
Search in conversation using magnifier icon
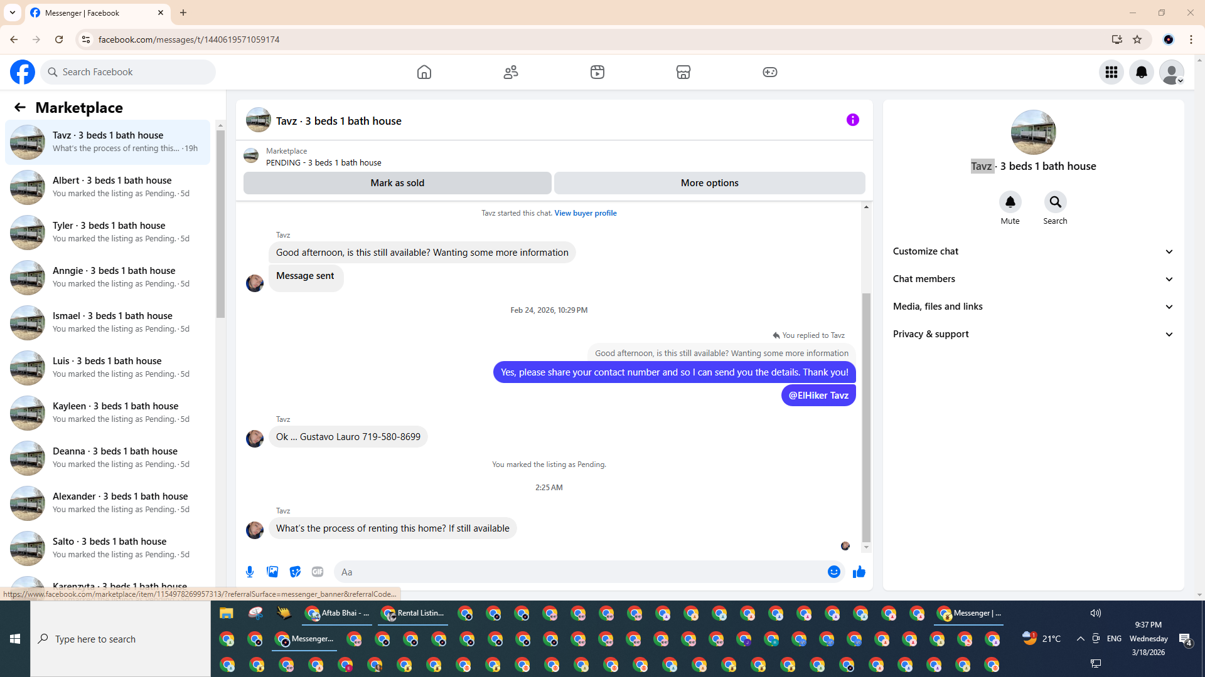coord(1055,202)
